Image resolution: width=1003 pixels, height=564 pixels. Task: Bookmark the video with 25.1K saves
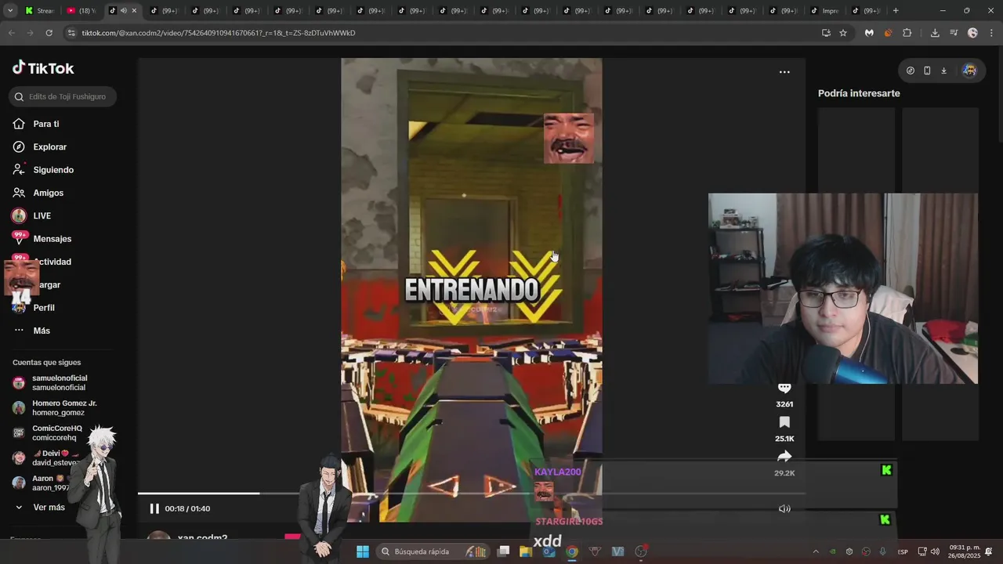click(784, 423)
